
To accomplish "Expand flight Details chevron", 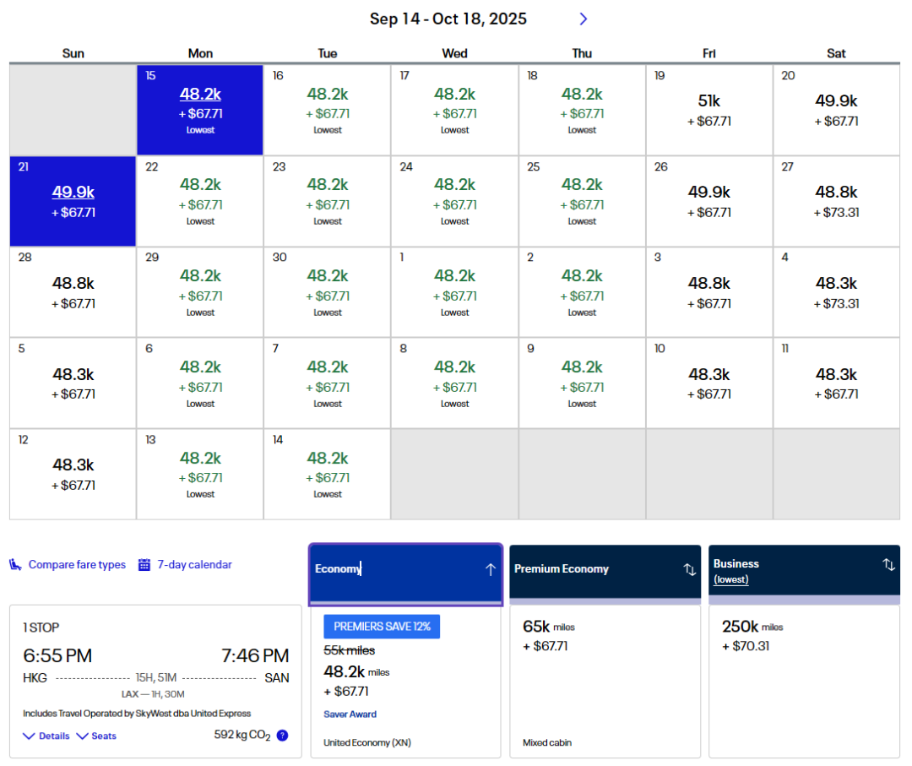I will [x=29, y=736].
